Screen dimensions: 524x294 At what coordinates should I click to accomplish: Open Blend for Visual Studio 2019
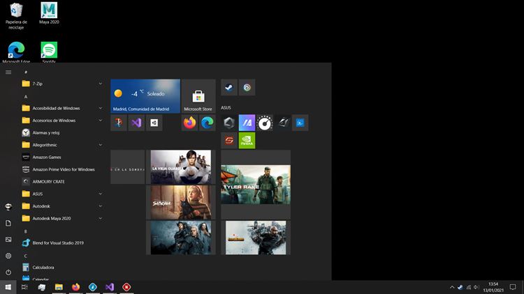(62, 242)
